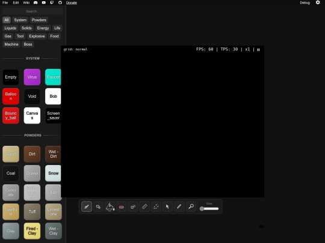The height and width of the screenshot is (243, 325).
Task: Choose the Coal powder
Action: point(11,173)
